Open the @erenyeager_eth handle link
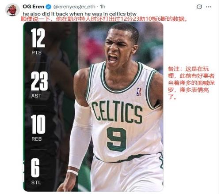The width and height of the screenshot is (221, 194). coord(74,7)
